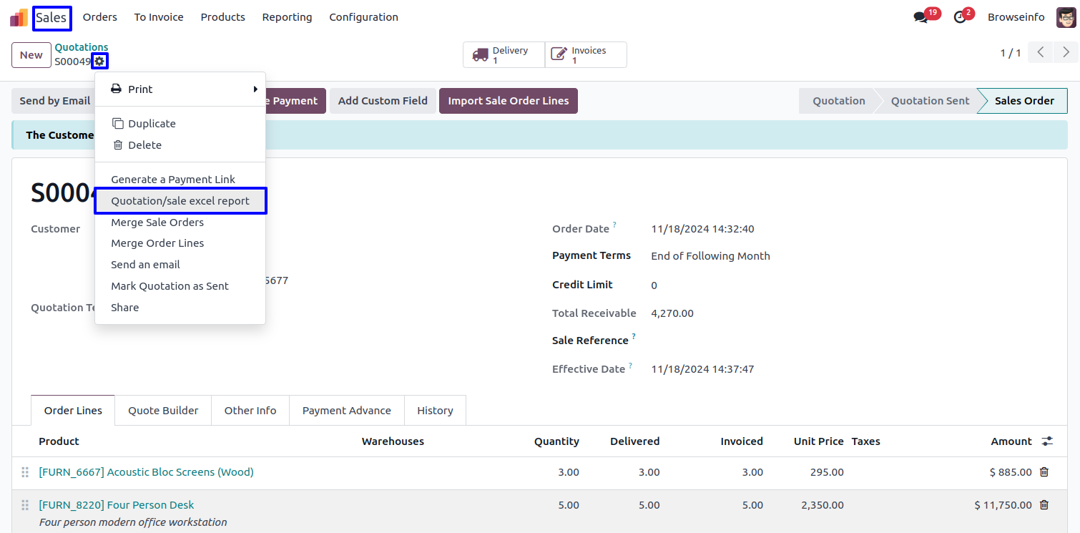Open the Delivery truck smart button

[504, 55]
